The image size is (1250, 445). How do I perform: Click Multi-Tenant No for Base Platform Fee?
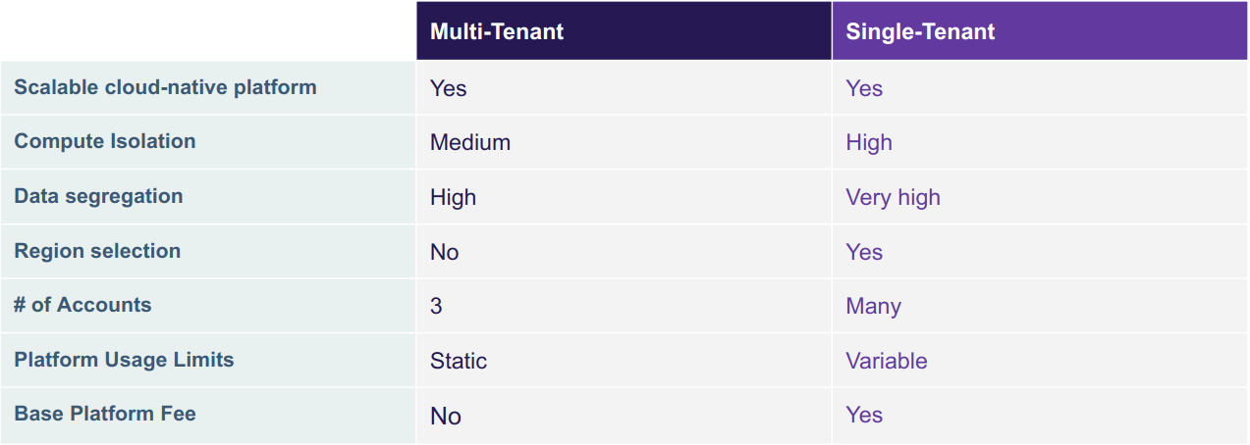[445, 416]
